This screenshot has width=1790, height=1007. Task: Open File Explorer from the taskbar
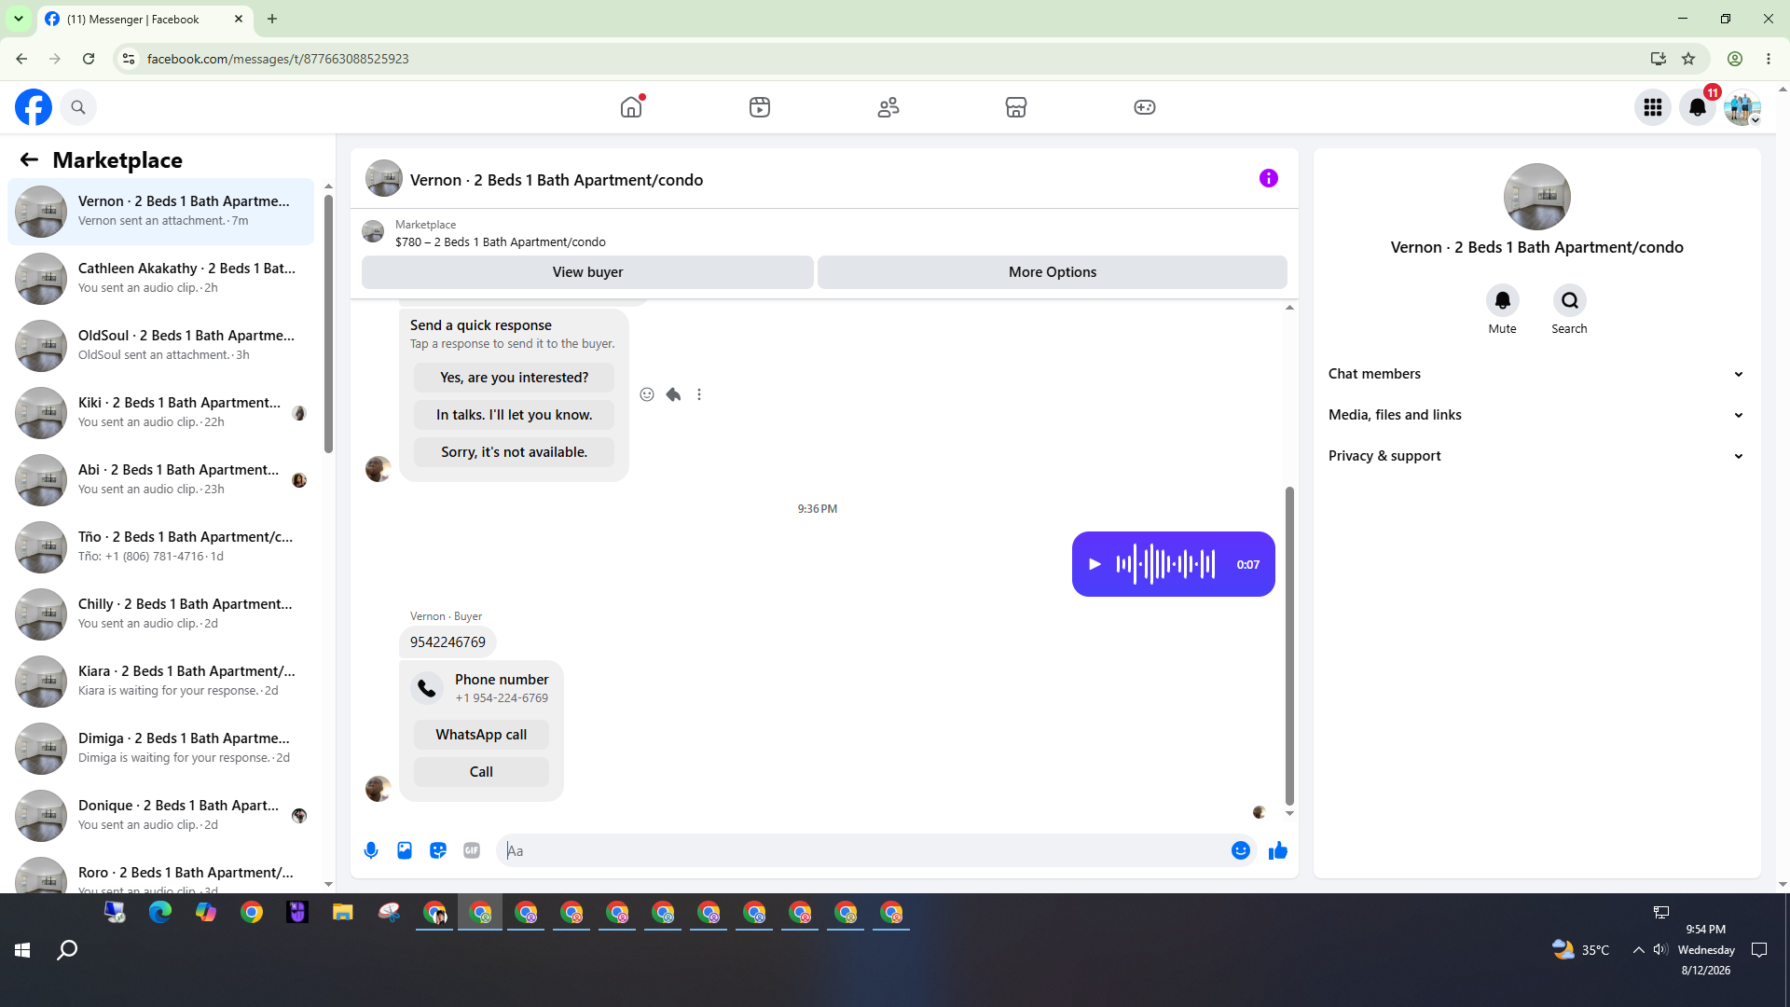tap(343, 913)
